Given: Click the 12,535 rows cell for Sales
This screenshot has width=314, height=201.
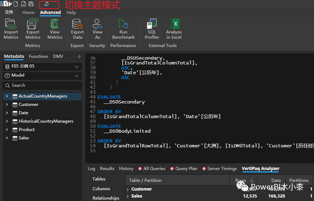Looking at the screenshot, I should point(250,196).
